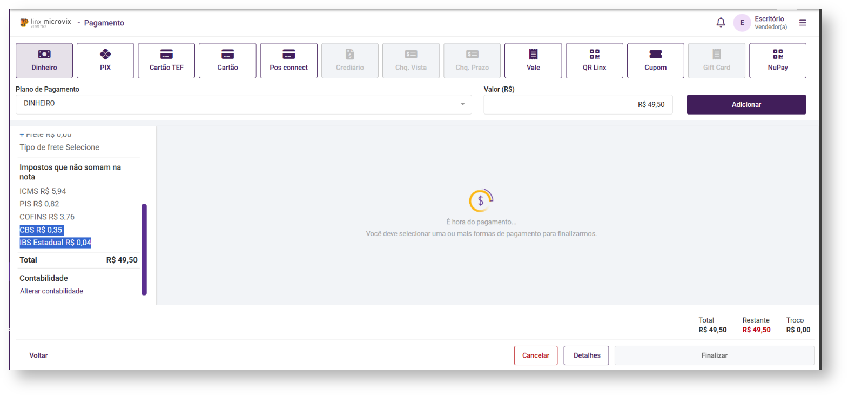Choose QR Linx payment option
The width and height of the screenshot is (848, 396).
click(594, 61)
